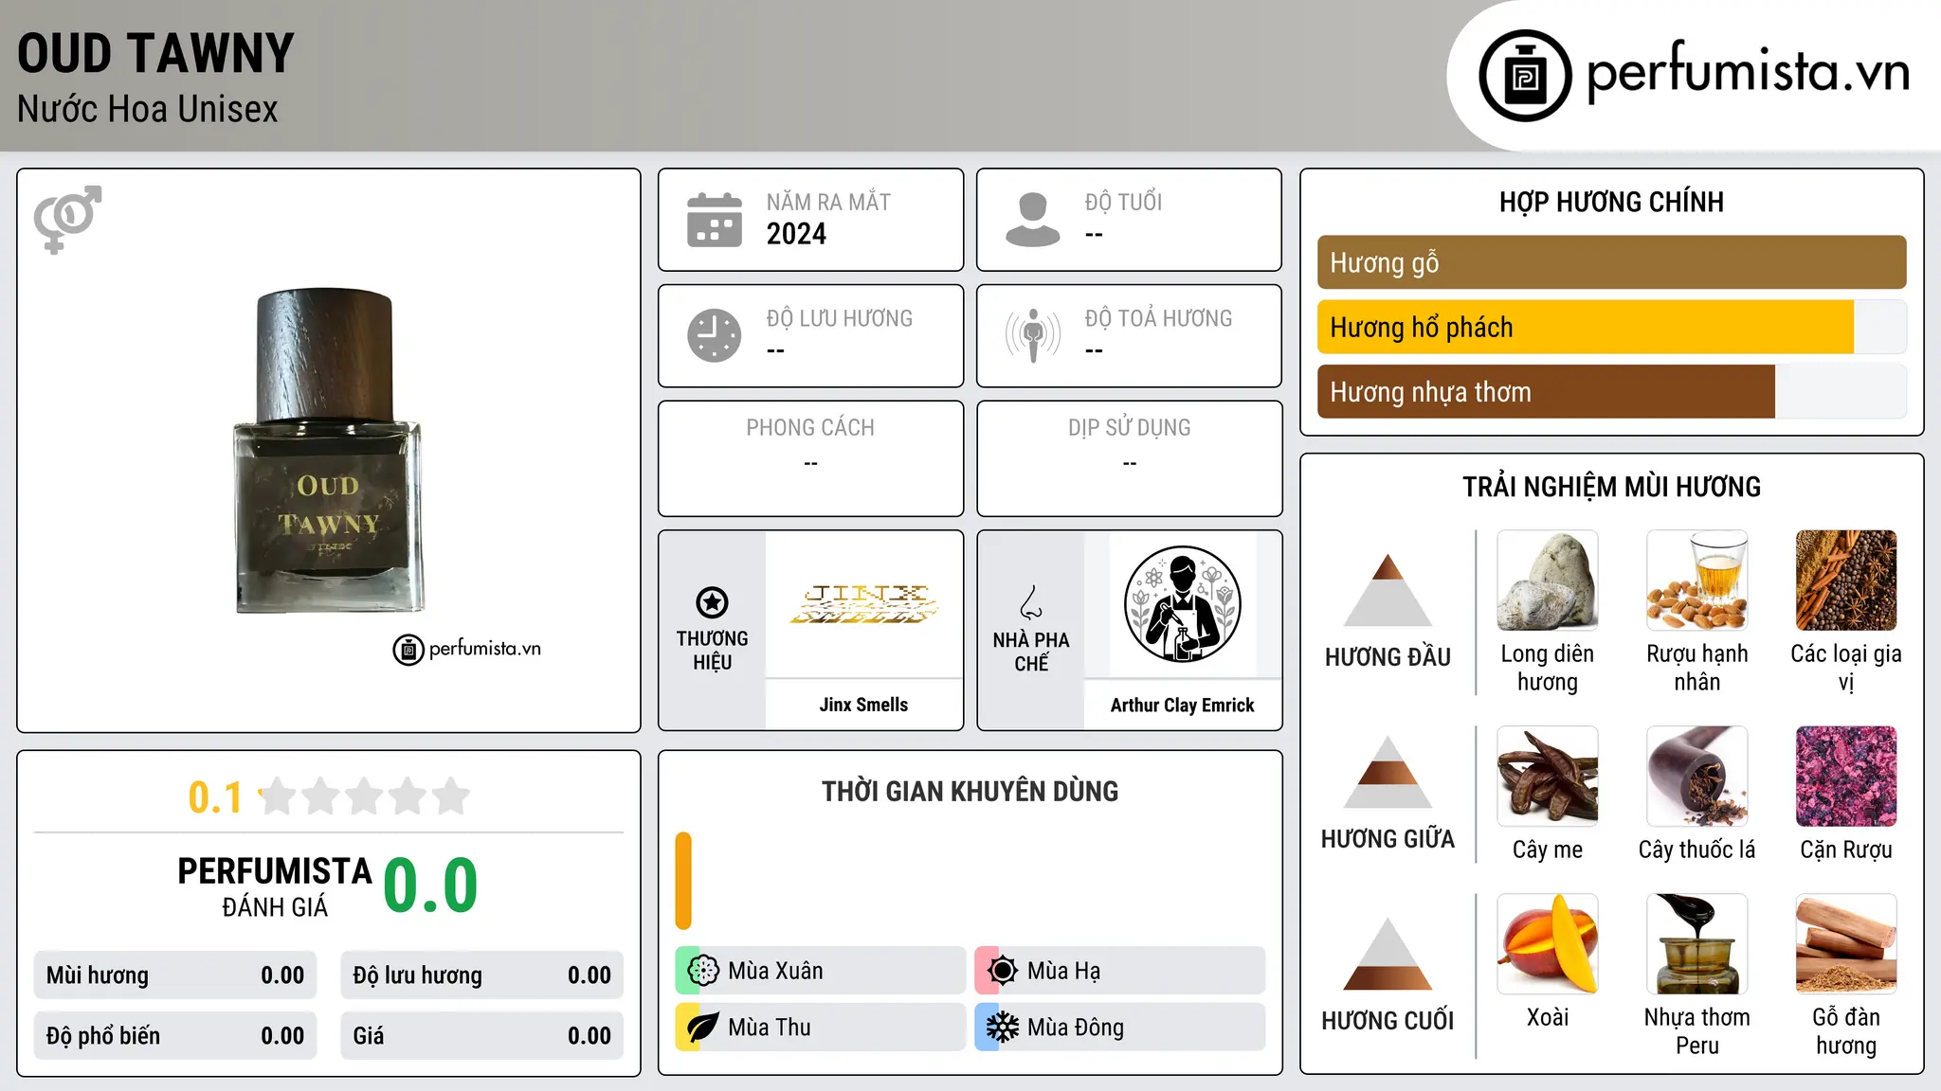The height and width of the screenshot is (1091, 1941).
Task: Open the Jinx Smells brand logo
Action: point(863,604)
